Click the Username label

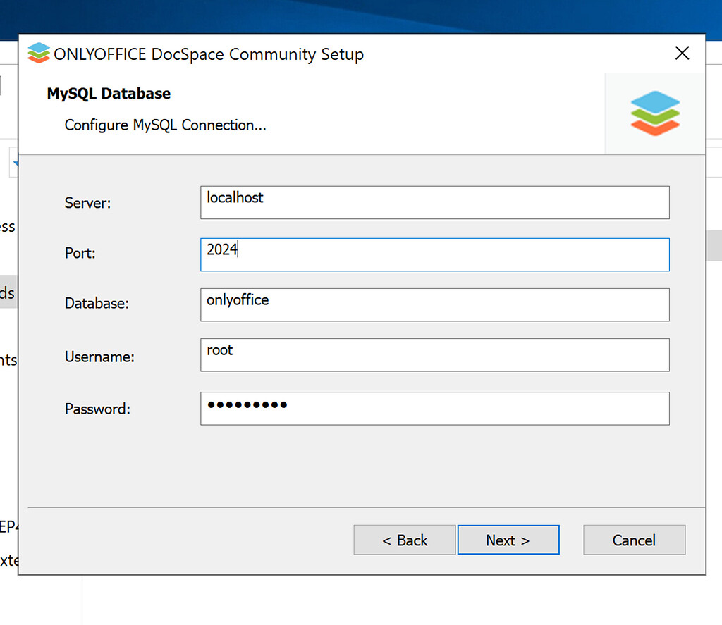(99, 357)
